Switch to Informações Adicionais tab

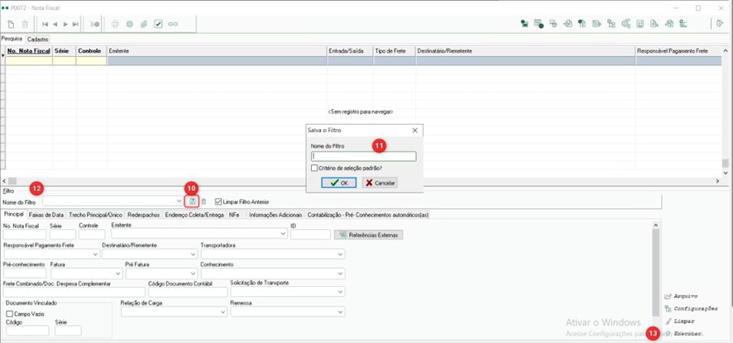[x=275, y=215]
